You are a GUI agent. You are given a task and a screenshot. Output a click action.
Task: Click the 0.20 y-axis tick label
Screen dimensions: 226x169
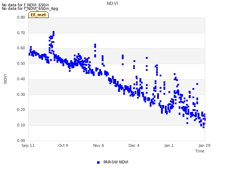(x=21, y=110)
